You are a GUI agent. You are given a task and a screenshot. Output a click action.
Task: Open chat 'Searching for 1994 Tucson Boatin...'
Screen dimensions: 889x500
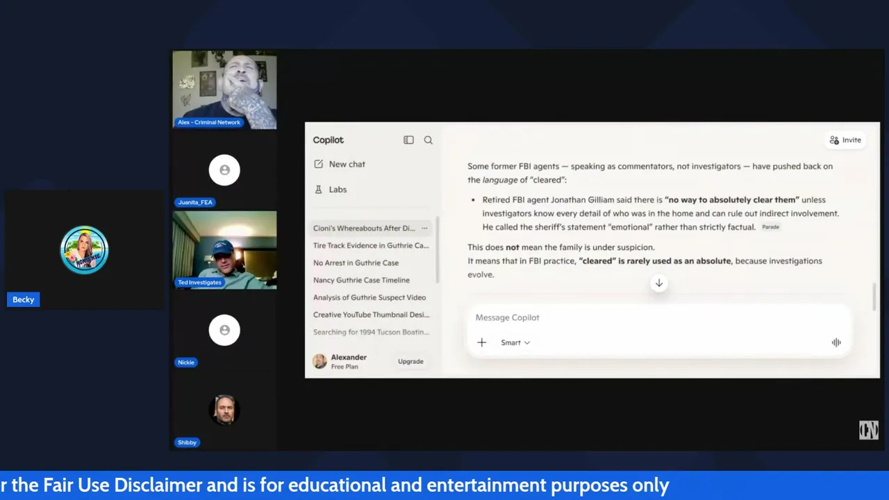point(371,333)
